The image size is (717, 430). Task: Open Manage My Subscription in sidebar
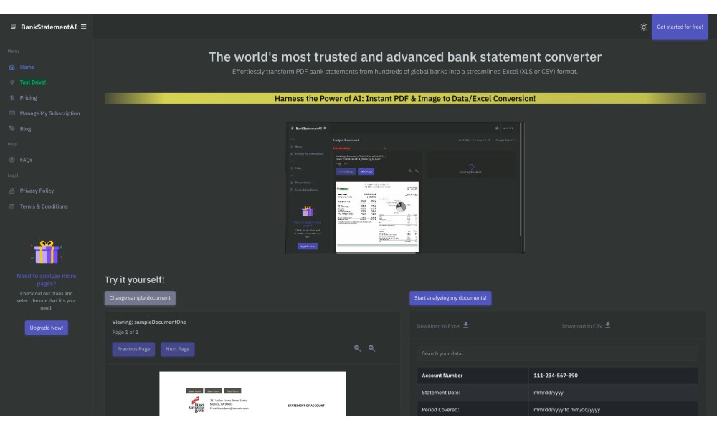point(49,113)
